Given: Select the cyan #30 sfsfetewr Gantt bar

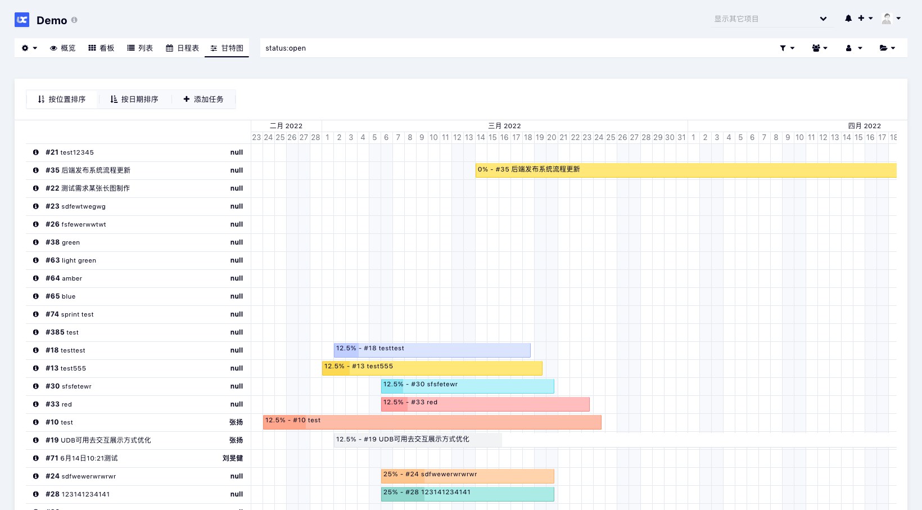Looking at the screenshot, I should [x=467, y=386].
